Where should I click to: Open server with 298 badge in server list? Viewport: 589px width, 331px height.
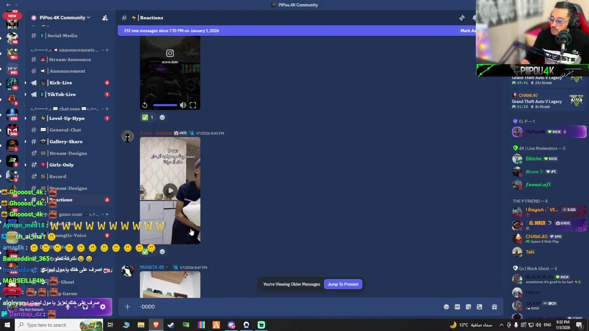pyautogui.click(x=12, y=115)
